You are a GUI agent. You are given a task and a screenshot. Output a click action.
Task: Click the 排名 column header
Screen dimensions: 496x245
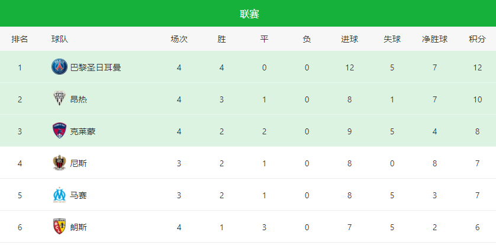point(20,39)
